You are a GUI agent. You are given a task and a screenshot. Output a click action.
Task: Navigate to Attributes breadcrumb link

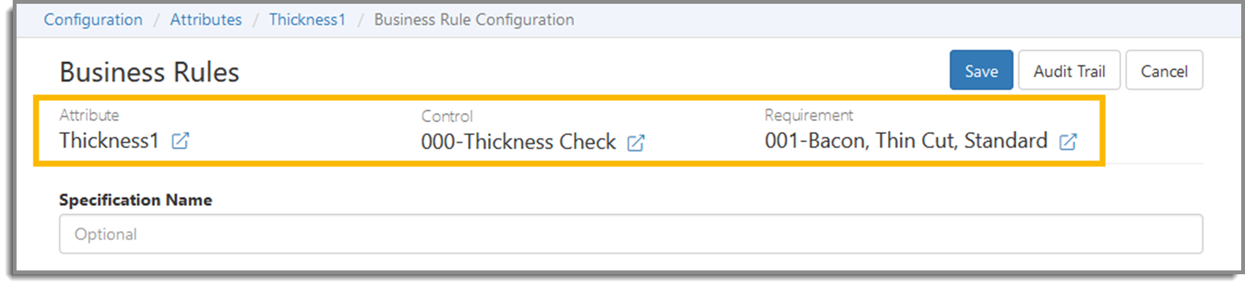[206, 20]
